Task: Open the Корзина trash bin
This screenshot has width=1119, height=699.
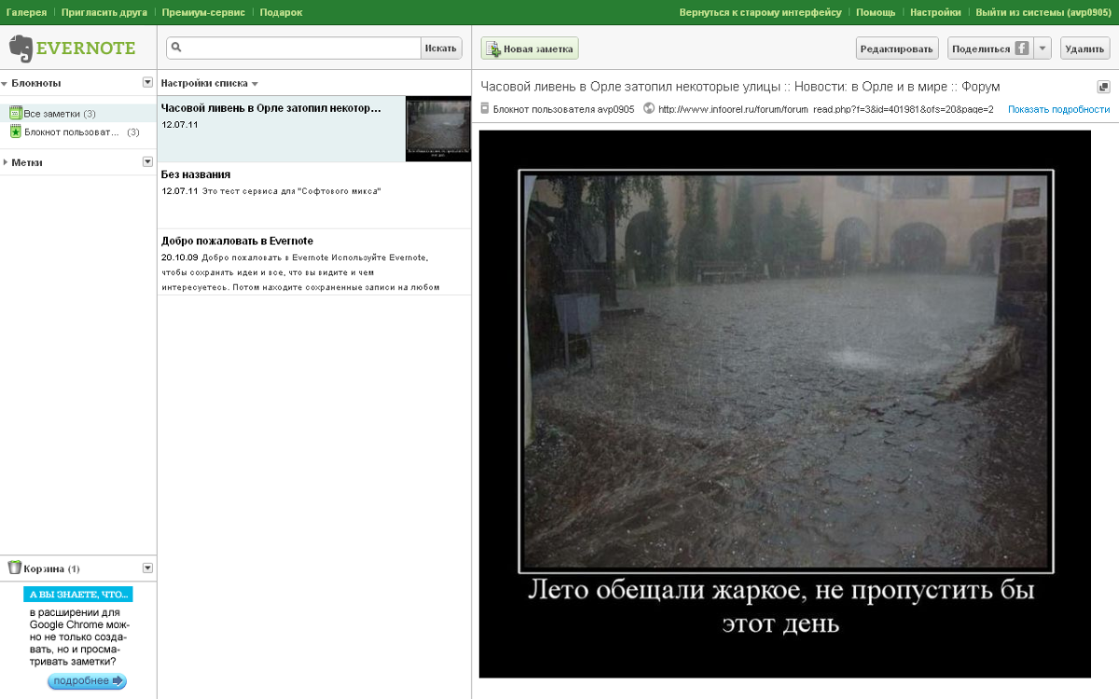Action: pos(44,569)
